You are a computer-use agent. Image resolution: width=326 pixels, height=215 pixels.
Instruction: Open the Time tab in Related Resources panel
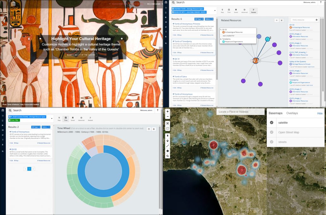[x=229, y=11]
